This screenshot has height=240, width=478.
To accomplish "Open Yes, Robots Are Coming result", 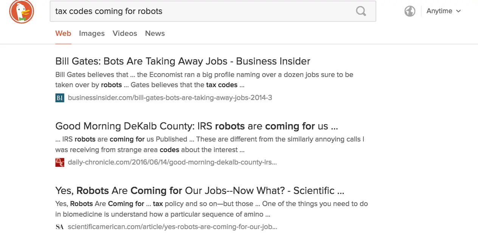I will (x=199, y=191).
